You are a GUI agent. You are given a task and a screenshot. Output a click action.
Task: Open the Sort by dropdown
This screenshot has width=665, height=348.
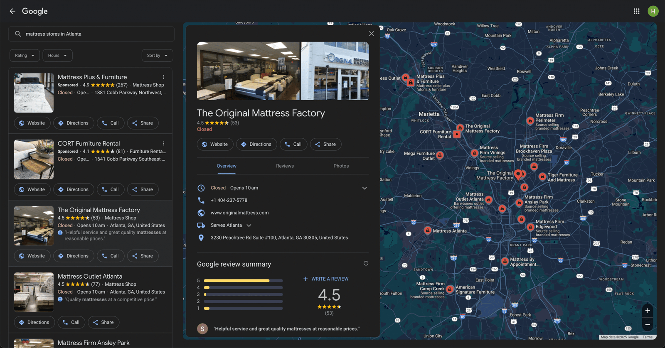point(158,56)
